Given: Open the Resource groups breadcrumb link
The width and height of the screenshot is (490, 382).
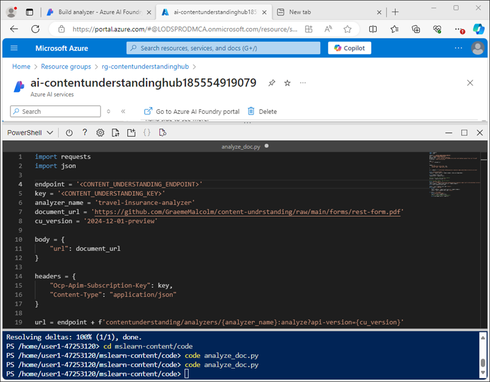Looking at the screenshot, I should [66, 67].
